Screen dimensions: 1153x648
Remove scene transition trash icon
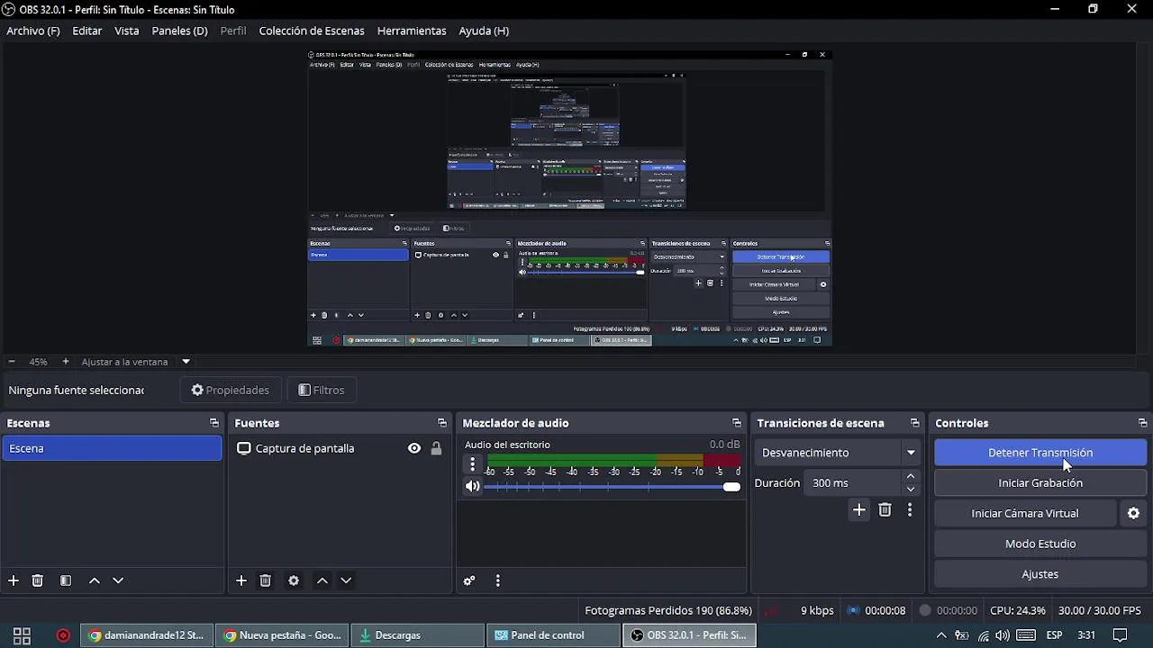click(885, 510)
